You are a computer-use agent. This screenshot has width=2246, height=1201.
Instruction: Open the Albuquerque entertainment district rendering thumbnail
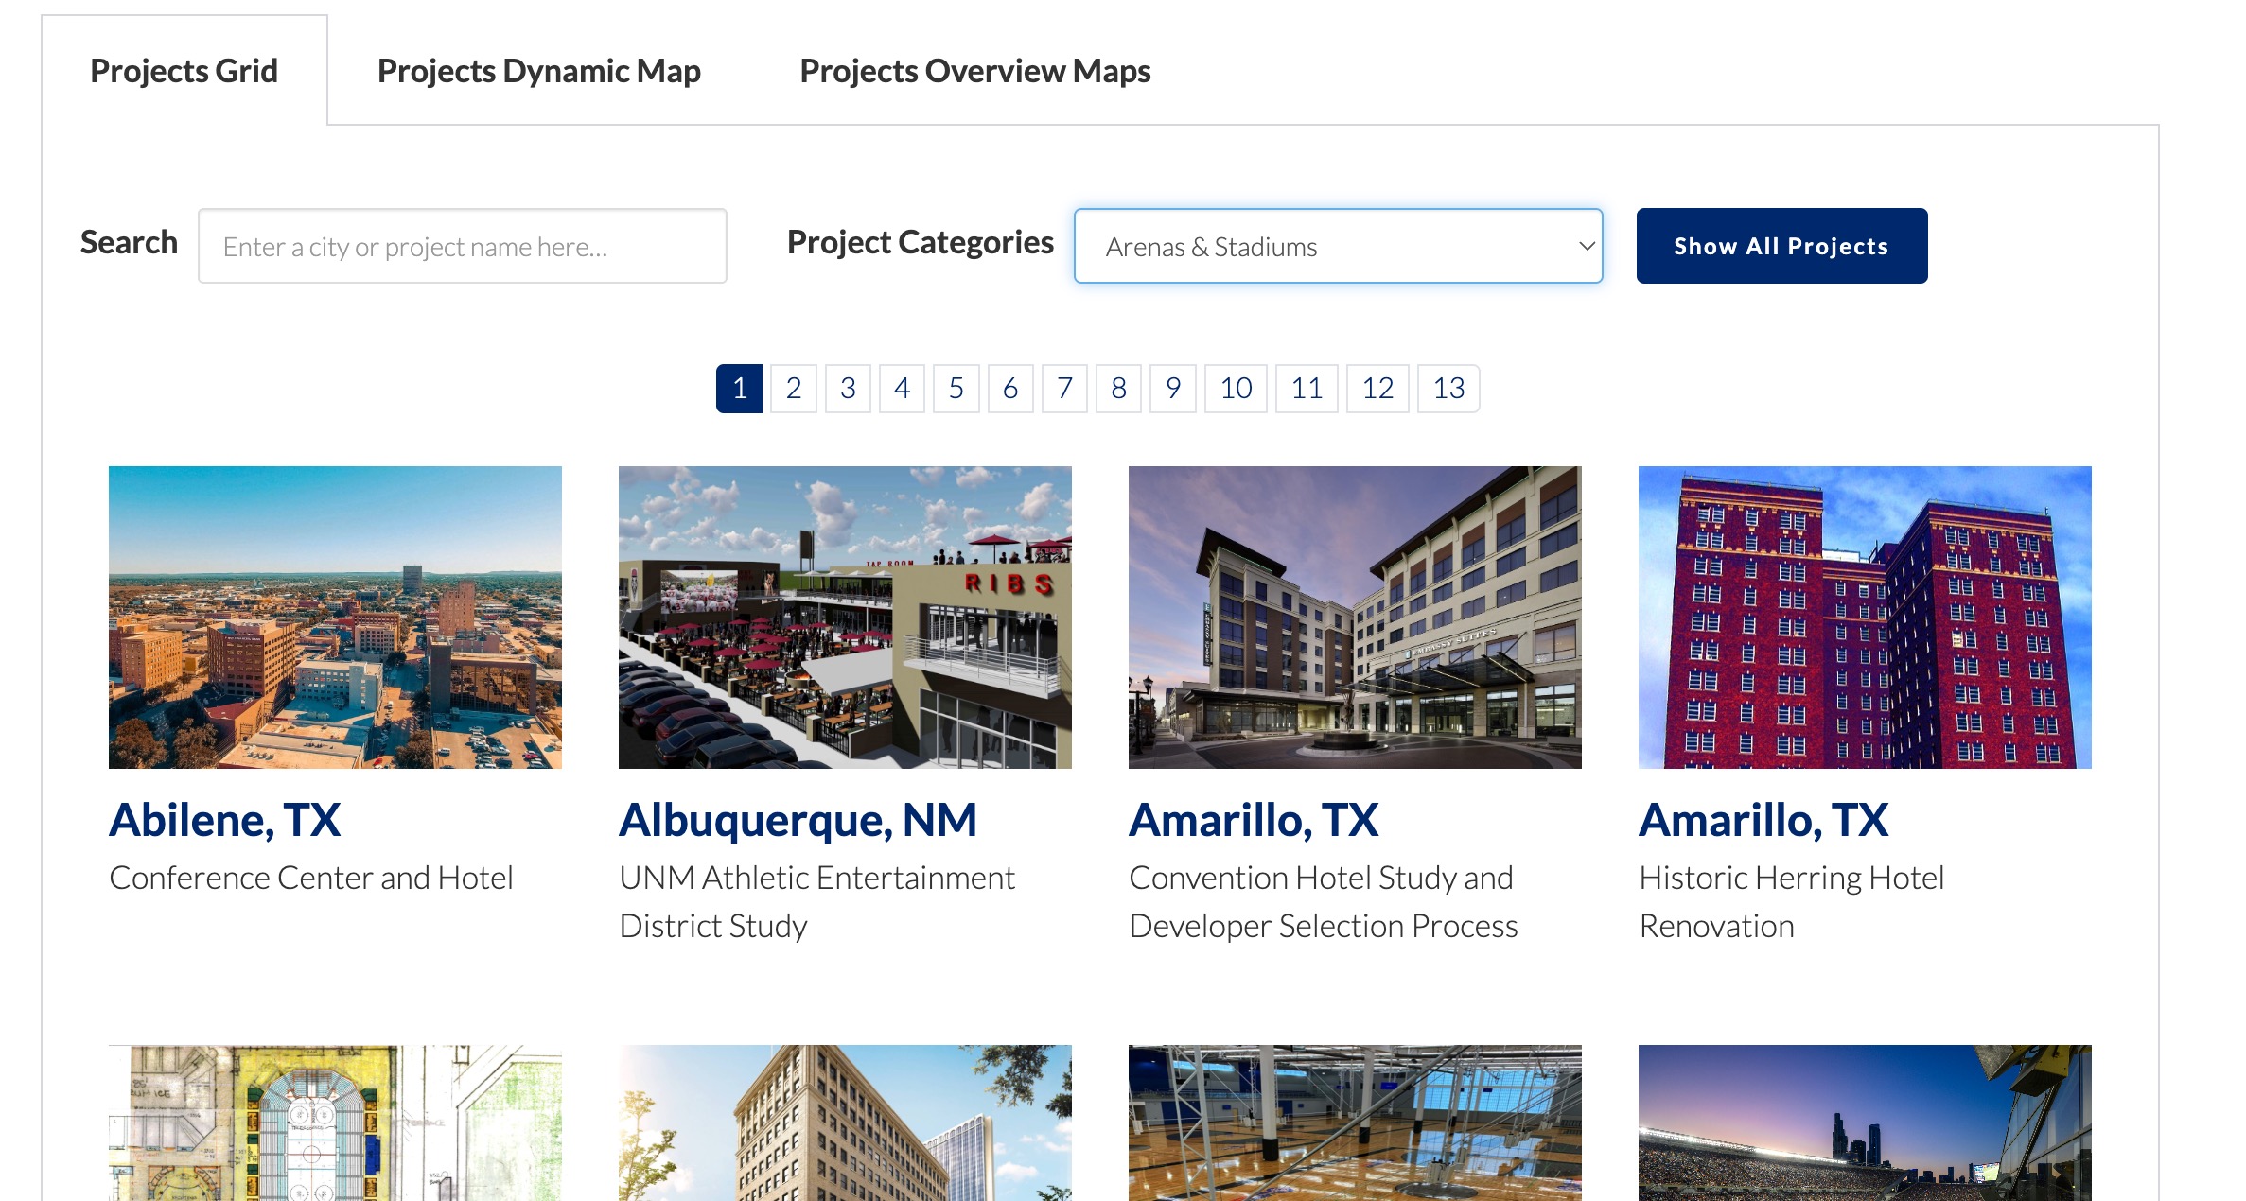click(845, 617)
